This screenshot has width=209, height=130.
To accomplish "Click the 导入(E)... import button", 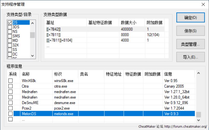I will pos(190,57).
